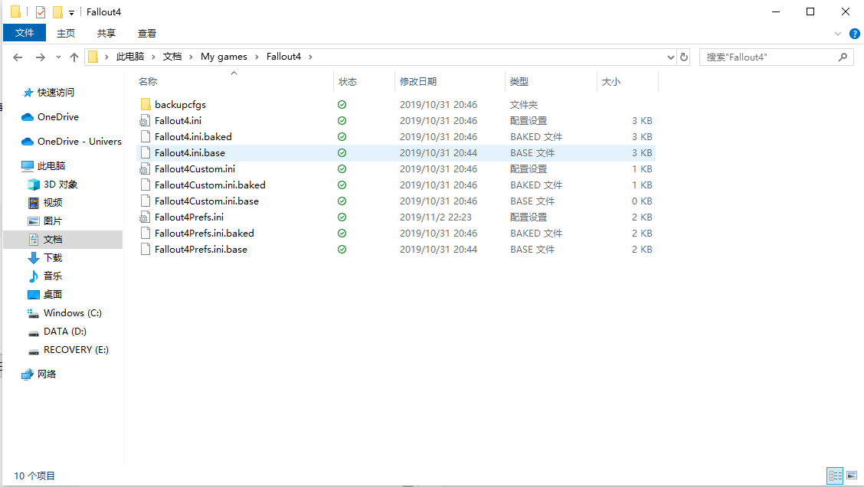Open Customize Quick Access Toolbar dropdown
This screenshot has width=864, height=487.
[x=72, y=12]
